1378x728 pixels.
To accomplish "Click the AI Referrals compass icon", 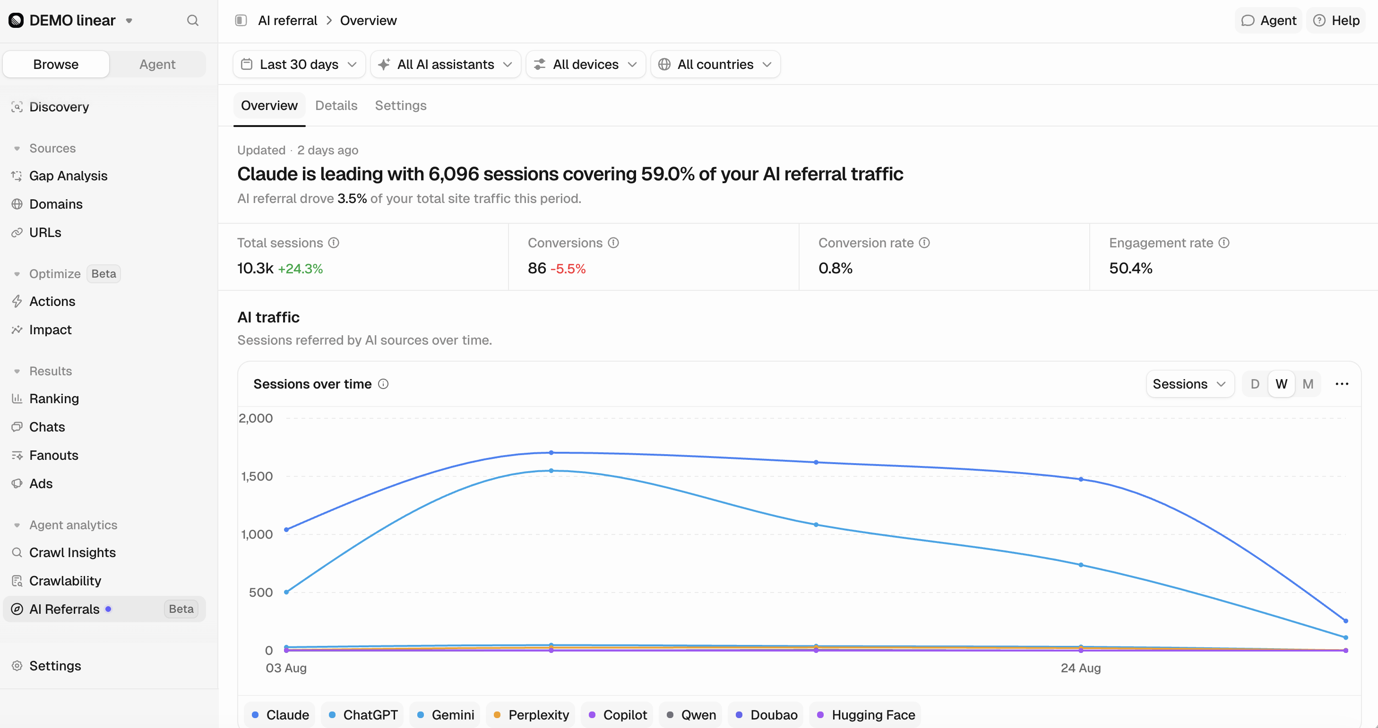I will (17, 609).
